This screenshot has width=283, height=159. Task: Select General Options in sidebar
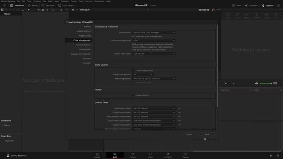84,45
